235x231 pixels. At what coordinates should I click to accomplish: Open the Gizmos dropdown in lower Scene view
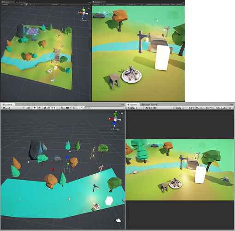[x=77, y=108]
